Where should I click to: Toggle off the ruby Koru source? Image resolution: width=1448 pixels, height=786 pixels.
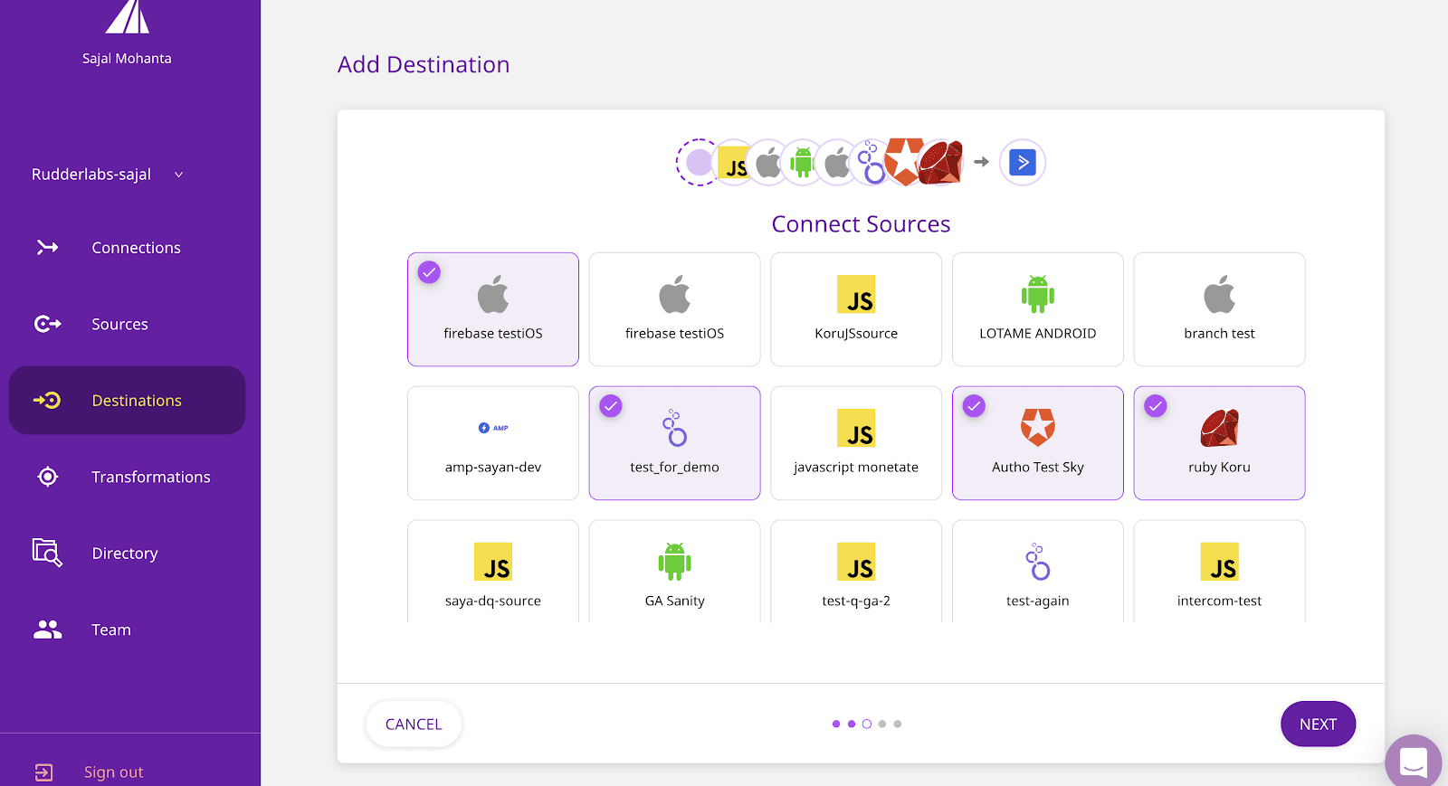1156,406
